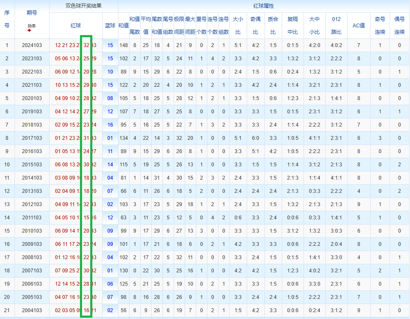Viewport: 410px width, 319px height.
Task: Select period number 2019103
Action: tap(32, 111)
